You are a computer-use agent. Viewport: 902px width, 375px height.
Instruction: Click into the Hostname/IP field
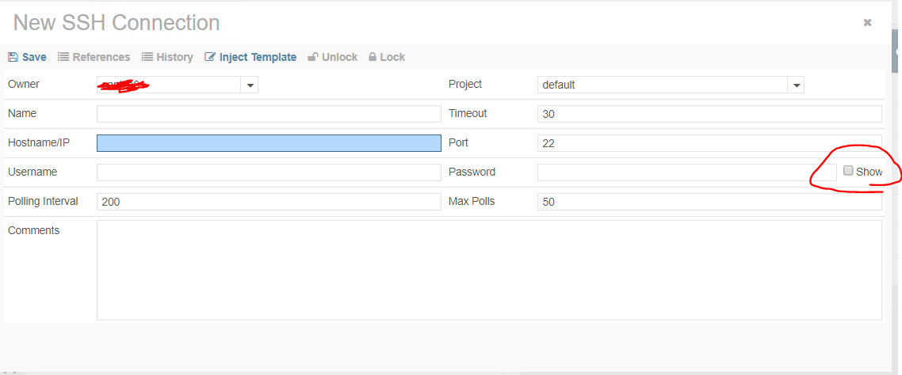269,143
